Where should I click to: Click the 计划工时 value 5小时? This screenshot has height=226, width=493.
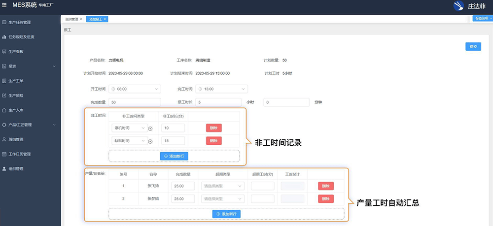[287, 73]
